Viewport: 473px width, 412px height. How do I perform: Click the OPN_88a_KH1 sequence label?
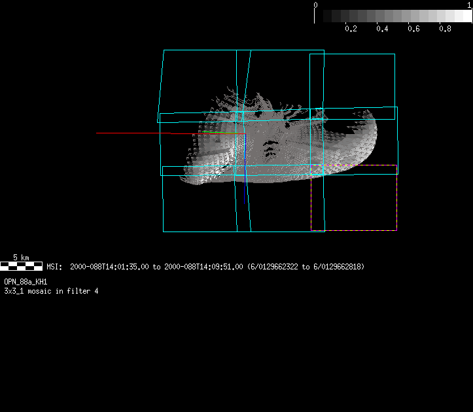(26, 281)
